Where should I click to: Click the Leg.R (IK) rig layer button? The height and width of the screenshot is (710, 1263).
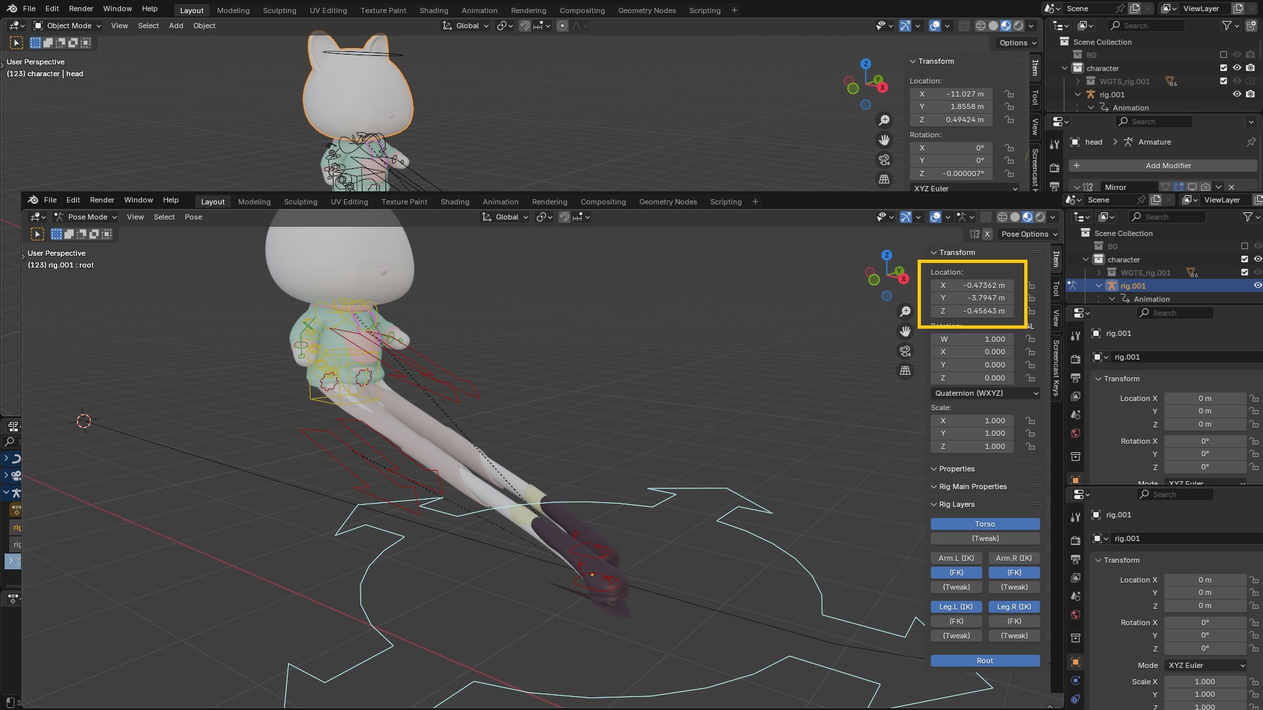(x=1014, y=607)
